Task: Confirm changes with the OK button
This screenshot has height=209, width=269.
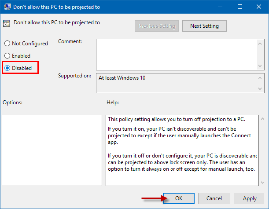Action: pyautogui.click(x=178, y=198)
